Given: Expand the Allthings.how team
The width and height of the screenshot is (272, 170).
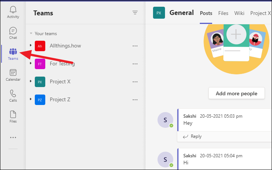Looking at the screenshot, I should click(x=31, y=45).
